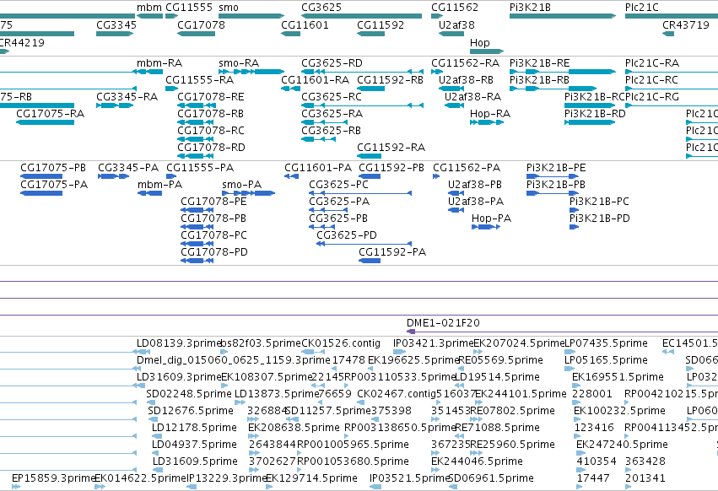
Task: Open the "U2af38-PA" protein label
Action: pyautogui.click(x=476, y=202)
